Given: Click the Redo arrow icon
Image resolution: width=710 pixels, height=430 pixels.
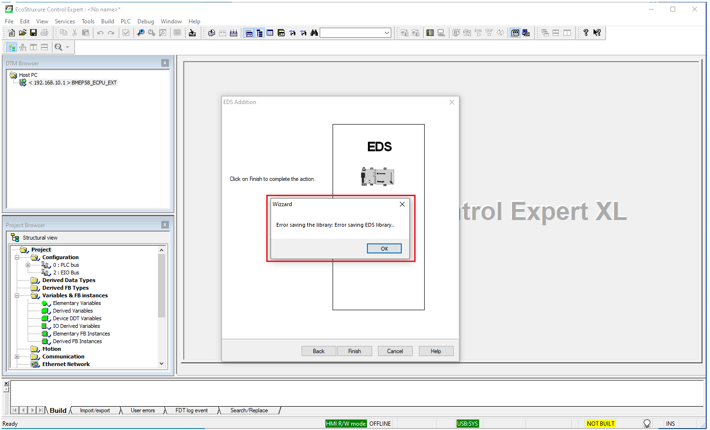Looking at the screenshot, I should [x=111, y=33].
